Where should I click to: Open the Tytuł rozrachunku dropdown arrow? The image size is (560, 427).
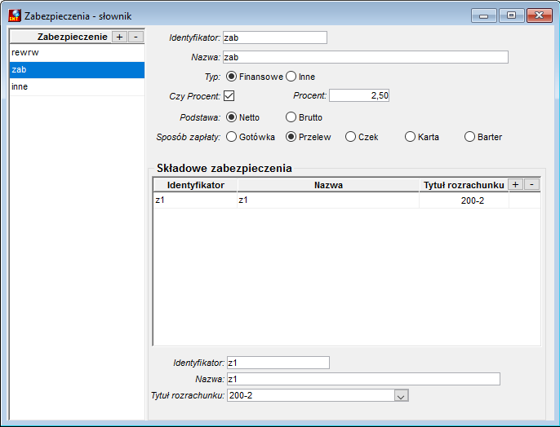click(x=402, y=396)
